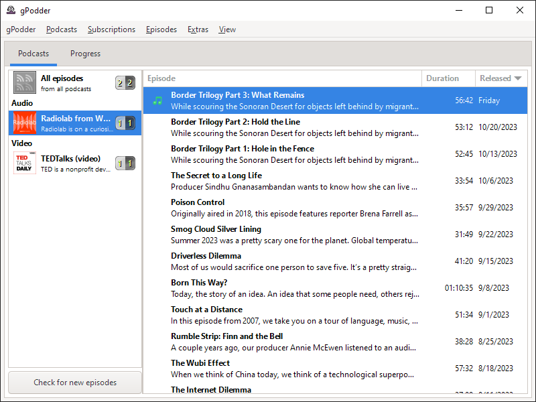Click the Radiolab episode count badge
The width and height of the screenshot is (536, 402).
pos(125,123)
